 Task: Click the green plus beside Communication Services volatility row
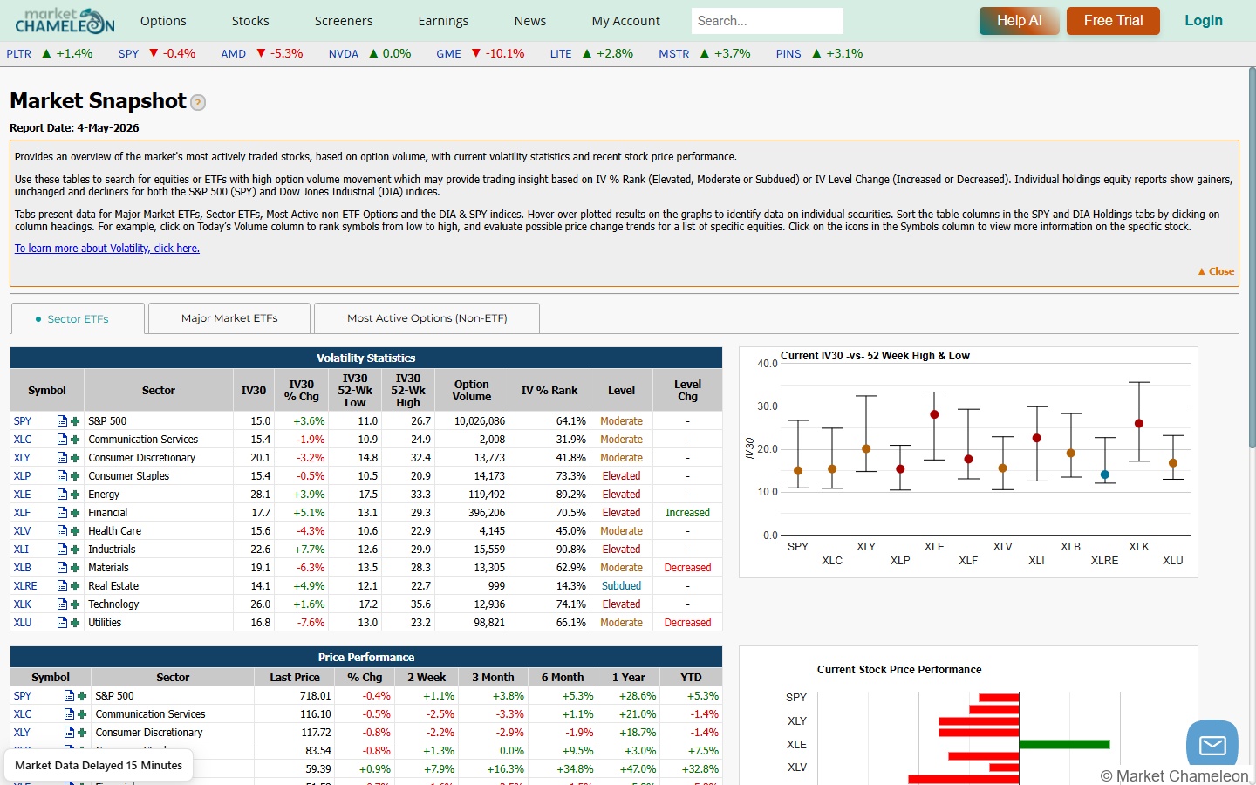point(75,440)
